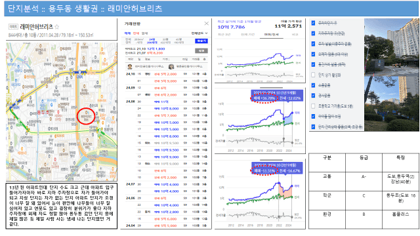Select the 매매 filter tab in 거래현황

tap(127, 33)
